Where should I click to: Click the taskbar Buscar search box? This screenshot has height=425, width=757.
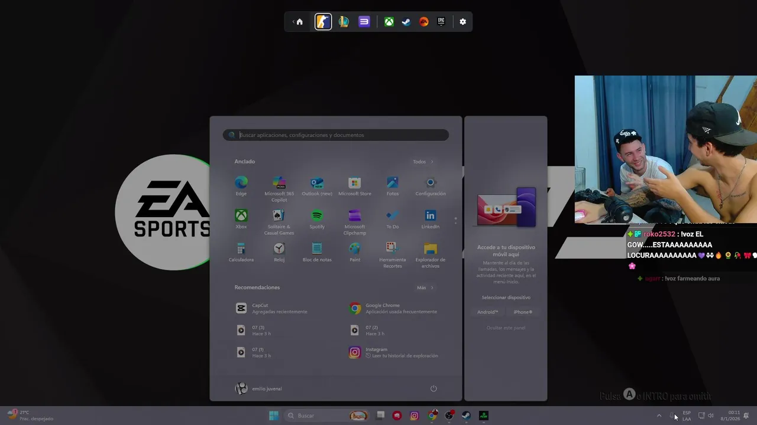pos(326,416)
